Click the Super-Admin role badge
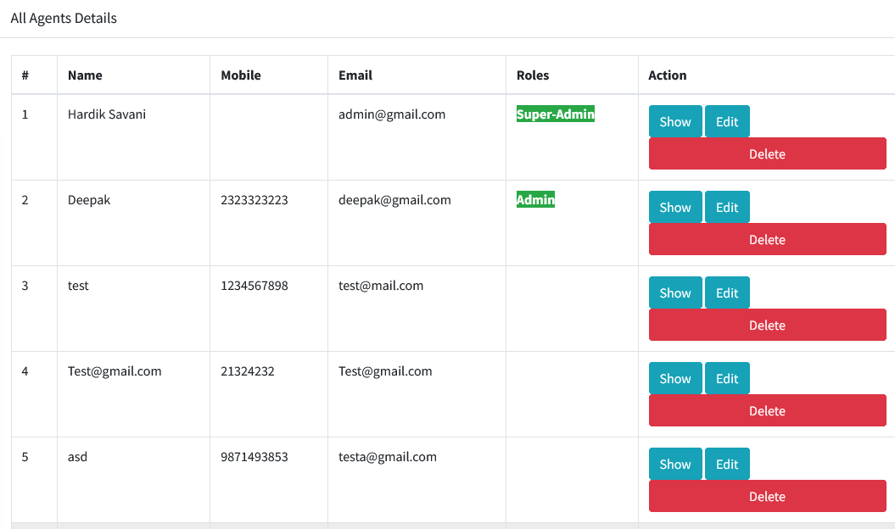This screenshot has height=529, width=895. (556, 114)
